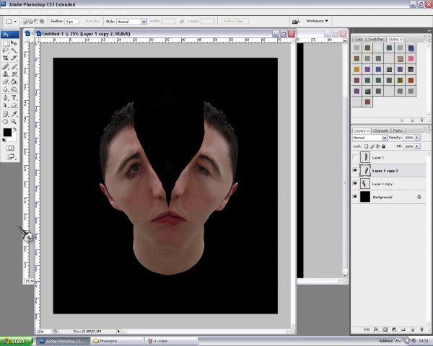Select the Pen tool
This screenshot has width=433, height=346.
(6, 98)
